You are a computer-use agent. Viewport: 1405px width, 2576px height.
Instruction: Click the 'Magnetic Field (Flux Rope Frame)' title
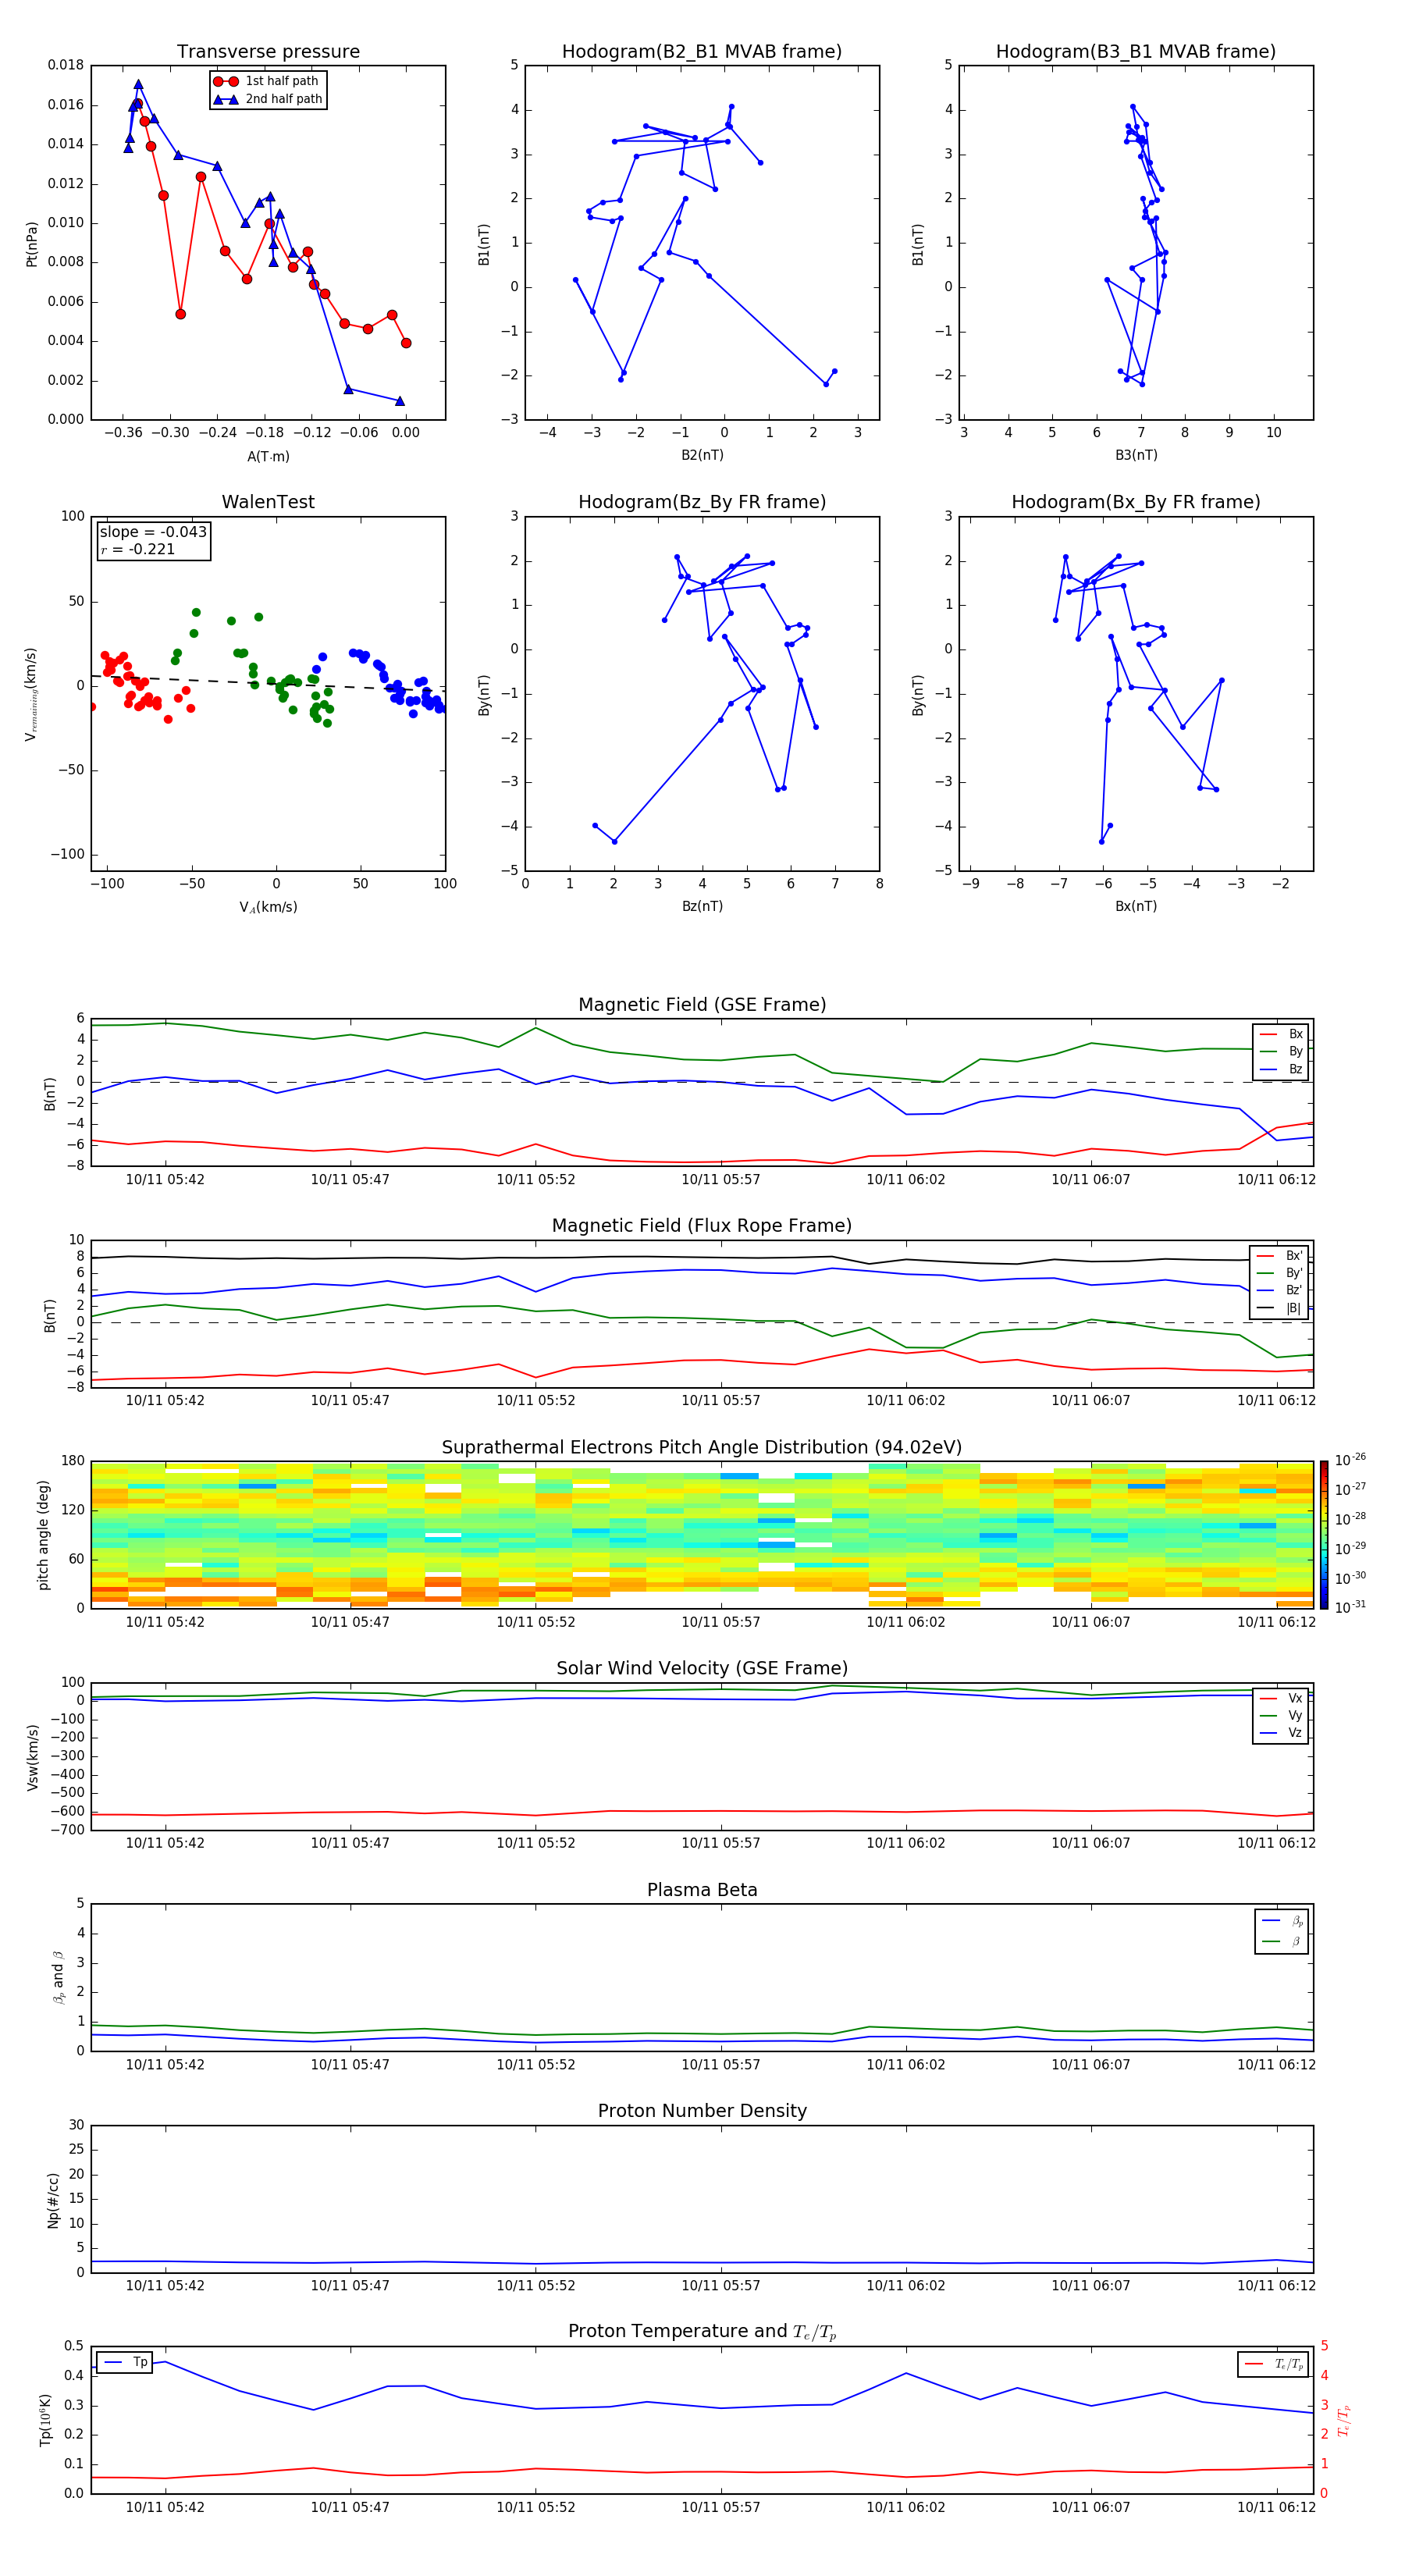tap(702, 1226)
